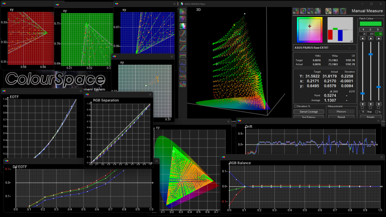Click the Gamut Coverage button
Viewport: 386px width, 217px height.
[x=309, y=112]
